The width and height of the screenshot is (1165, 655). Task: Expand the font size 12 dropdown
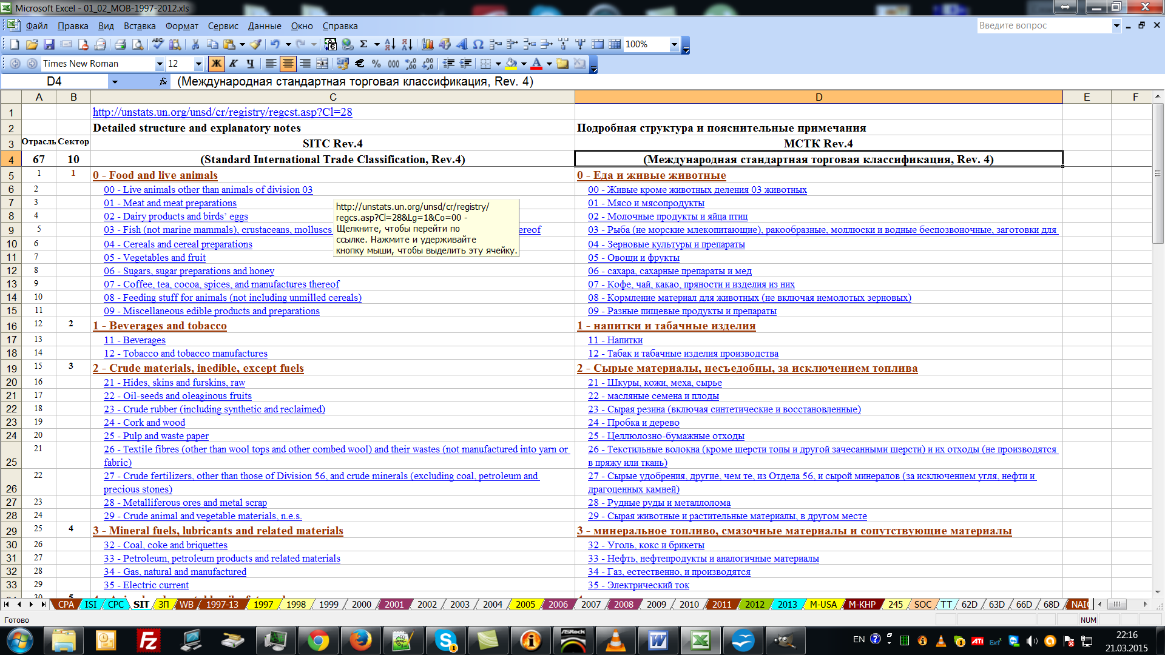tap(198, 64)
